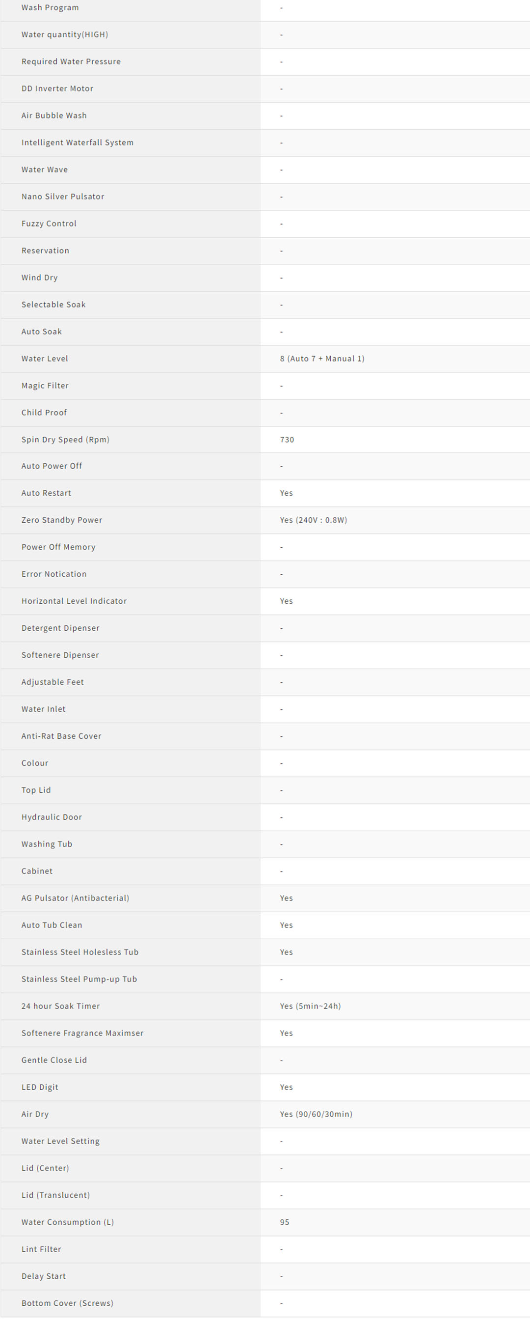
Task: Click the "Zero Standby Power" label
Action: click(61, 520)
